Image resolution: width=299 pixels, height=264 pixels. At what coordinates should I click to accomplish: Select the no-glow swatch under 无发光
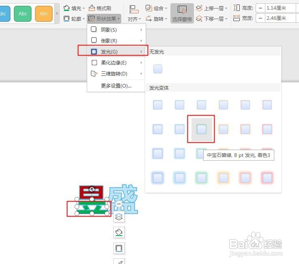click(x=158, y=69)
